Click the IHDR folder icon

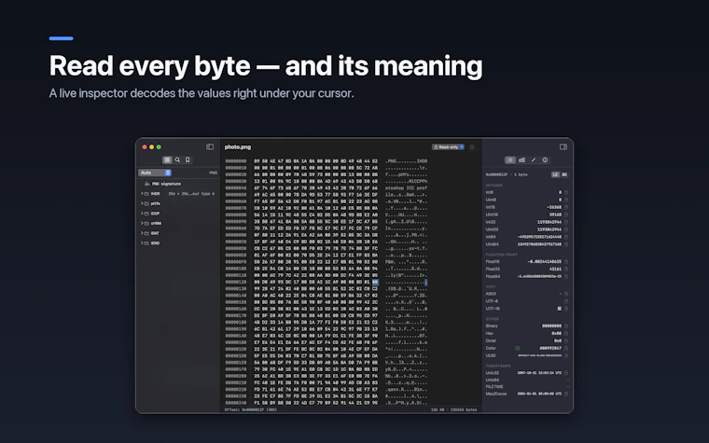pos(146,193)
